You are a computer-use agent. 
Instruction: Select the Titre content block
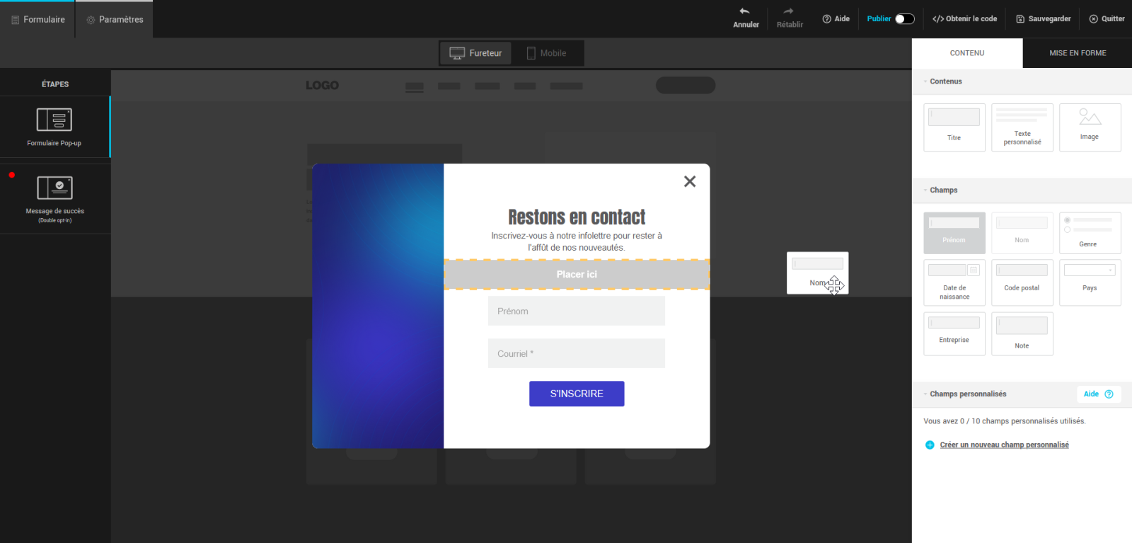[954, 127]
